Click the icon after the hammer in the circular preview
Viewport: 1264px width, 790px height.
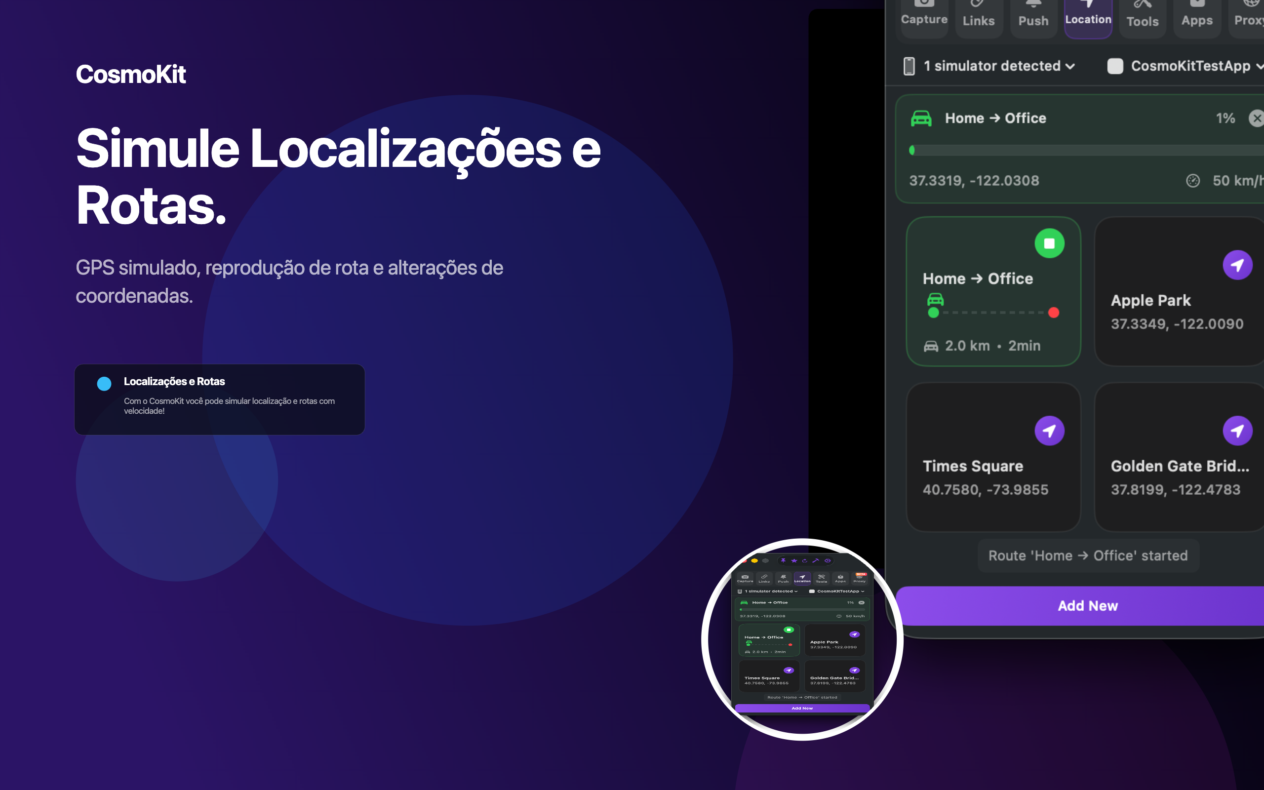(828, 560)
